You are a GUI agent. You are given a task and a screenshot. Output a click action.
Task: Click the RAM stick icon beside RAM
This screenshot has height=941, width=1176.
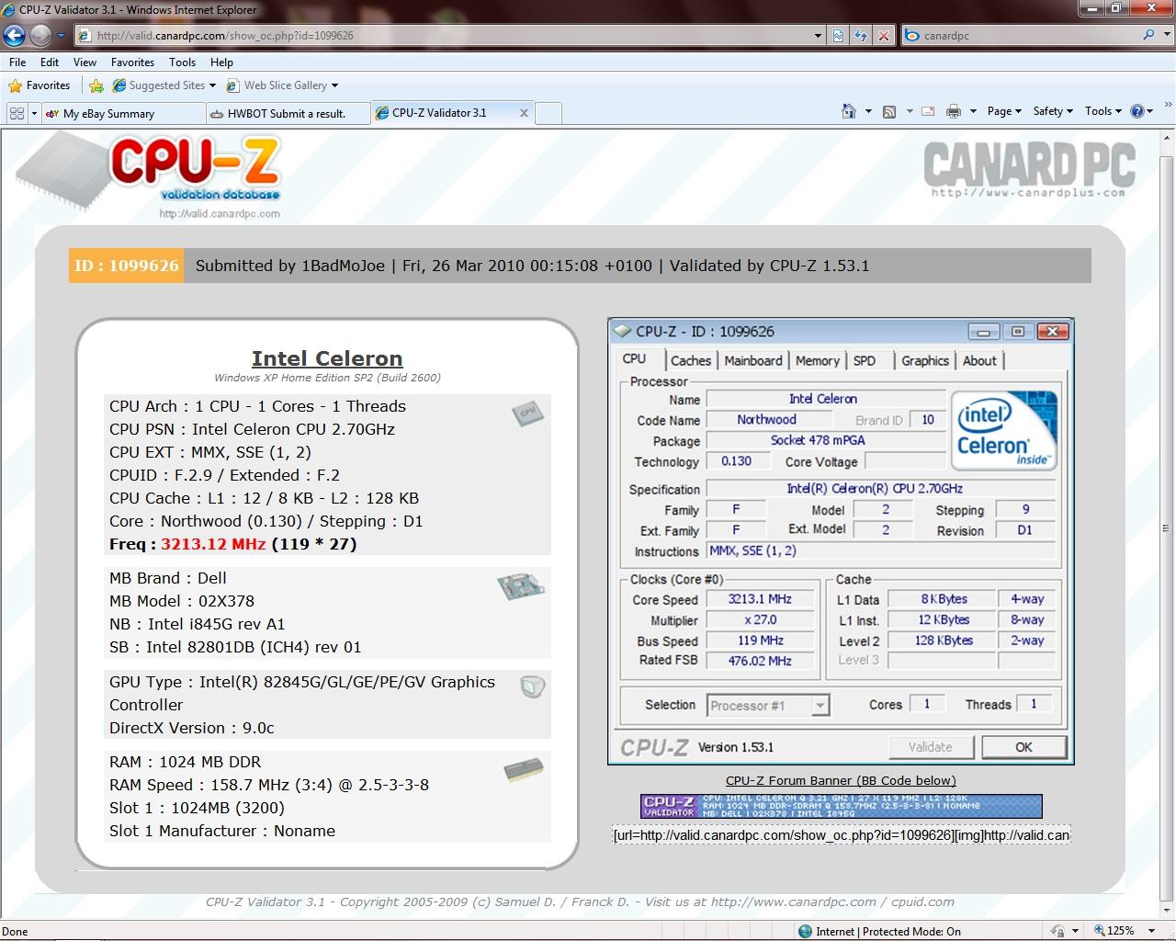[x=524, y=770]
